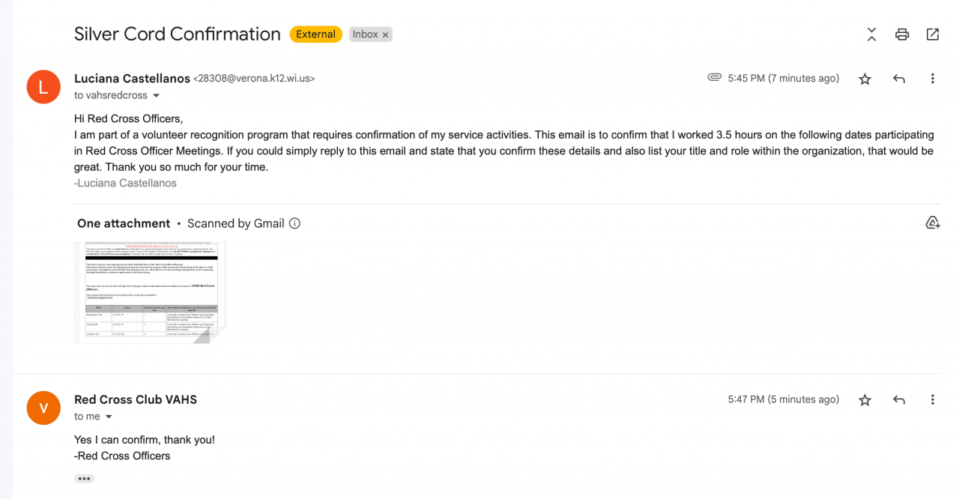Star the Red Cross Club VAHS reply

[x=865, y=400]
